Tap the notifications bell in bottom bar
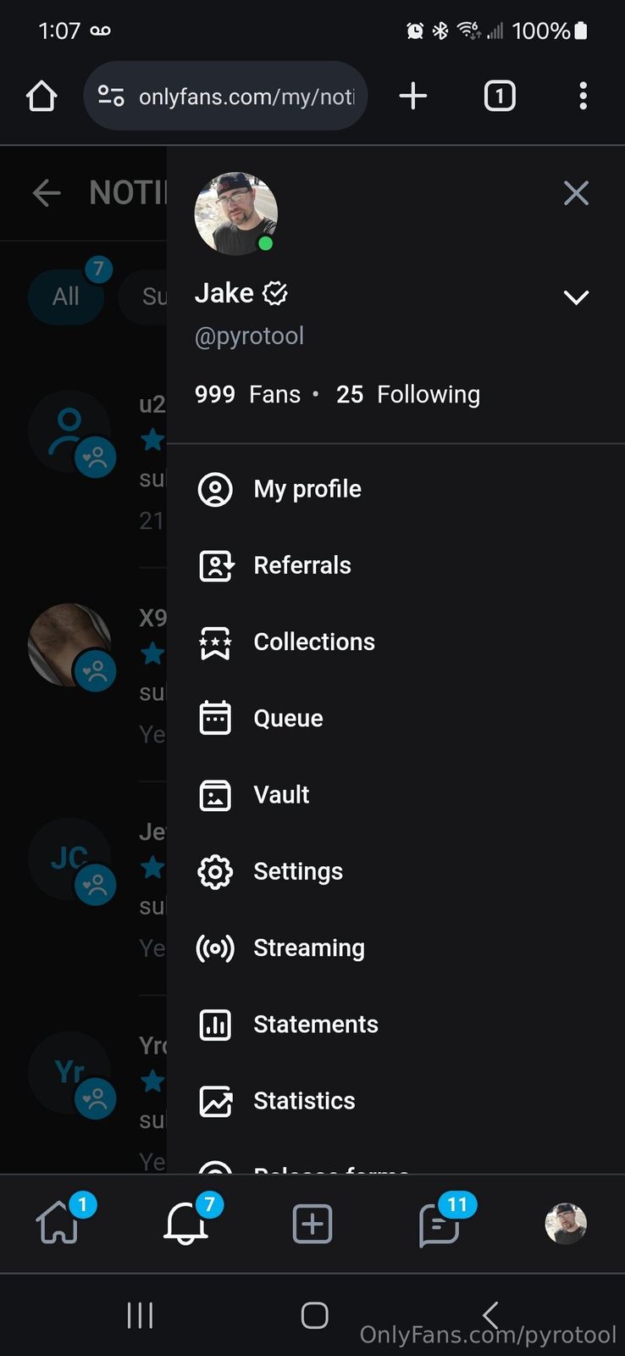The height and width of the screenshot is (1356, 625). click(186, 1224)
